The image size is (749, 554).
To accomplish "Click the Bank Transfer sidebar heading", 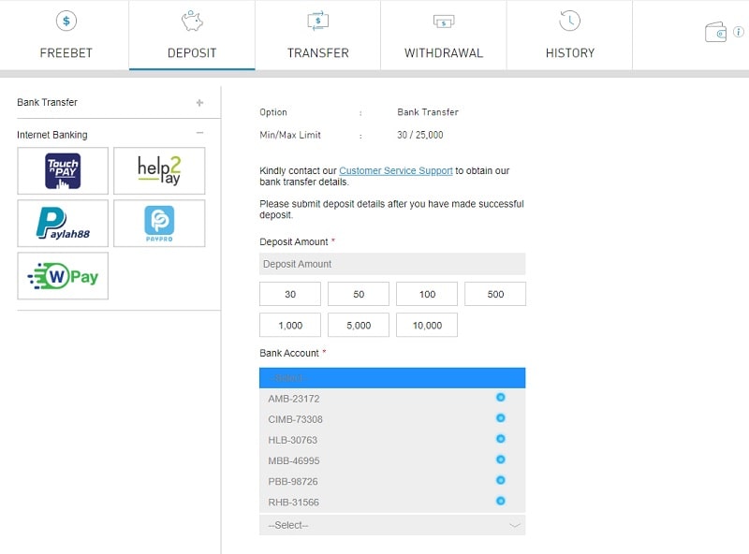I will coord(48,102).
